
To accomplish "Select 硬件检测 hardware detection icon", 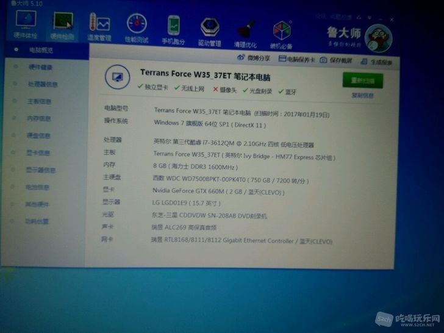I will pyautogui.click(x=63, y=26).
